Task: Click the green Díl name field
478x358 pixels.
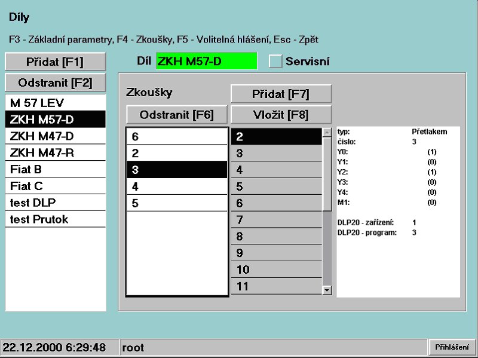Action: 206,61
